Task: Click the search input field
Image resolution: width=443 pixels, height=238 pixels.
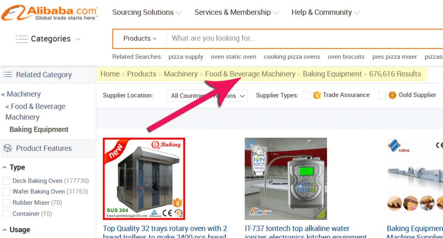Action: 305,38
